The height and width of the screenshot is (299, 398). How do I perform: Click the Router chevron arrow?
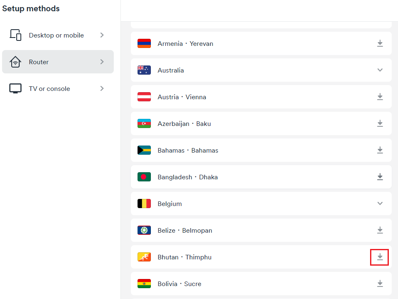pyautogui.click(x=102, y=62)
